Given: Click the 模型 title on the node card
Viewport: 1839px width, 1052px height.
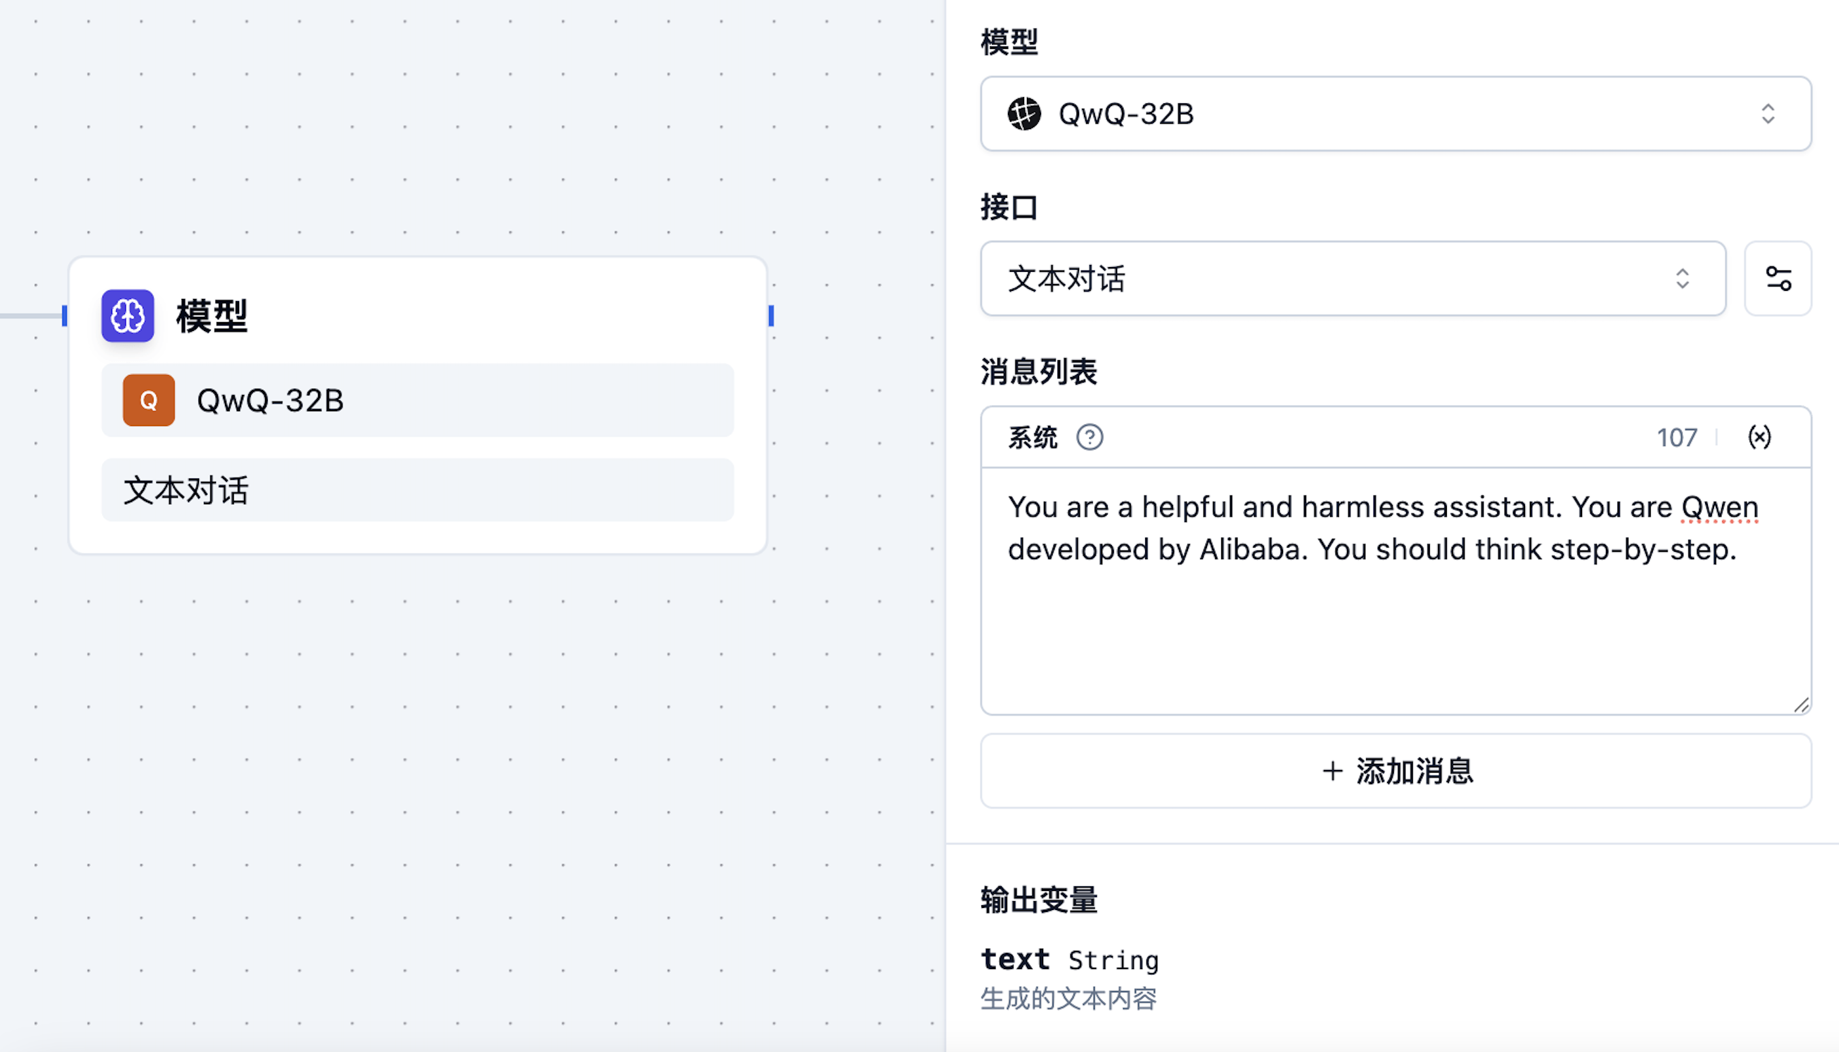Looking at the screenshot, I should 211,316.
